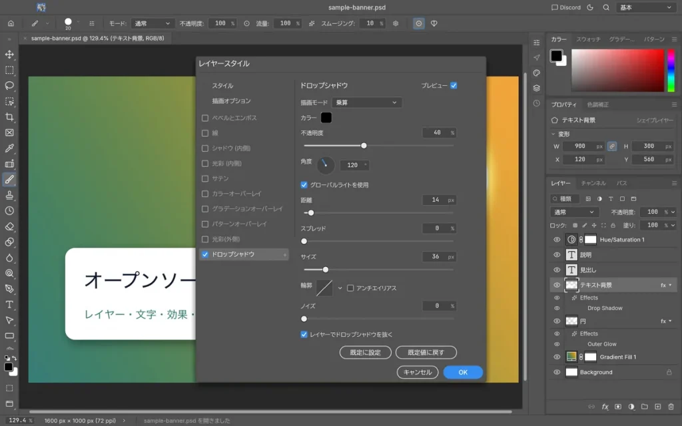The width and height of the screenshot is (682, 426).
Task: Link width and height chain icon
Action: click(x=612, y=146)
